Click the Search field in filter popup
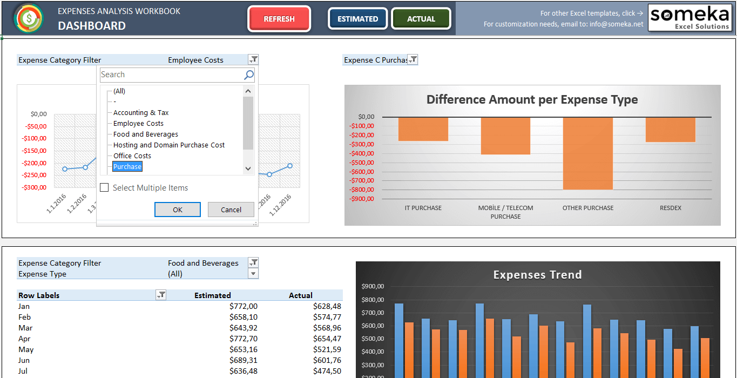Screen dimensions: 737x378 [170, 75]
